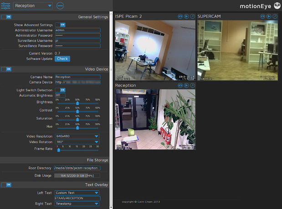Take snapshot on Reception camera
This screenshot has width=282, height=209.
180,85
